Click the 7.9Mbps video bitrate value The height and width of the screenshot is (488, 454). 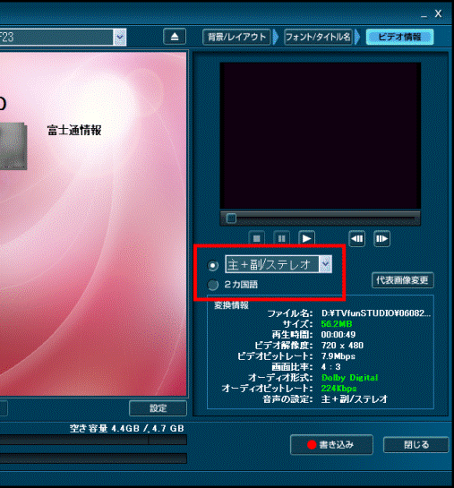338,356
